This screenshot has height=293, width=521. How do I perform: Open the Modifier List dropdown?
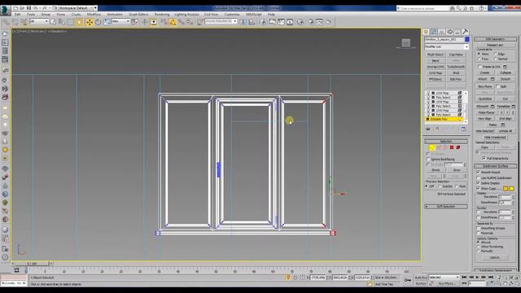tap(447, 47)
